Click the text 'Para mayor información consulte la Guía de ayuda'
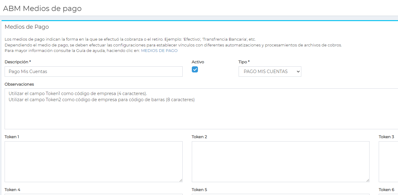The width and height of the screenshot is (398, 195). (x=55, y=50)
